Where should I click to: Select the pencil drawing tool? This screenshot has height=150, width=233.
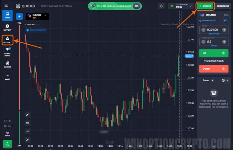(28, 115)
